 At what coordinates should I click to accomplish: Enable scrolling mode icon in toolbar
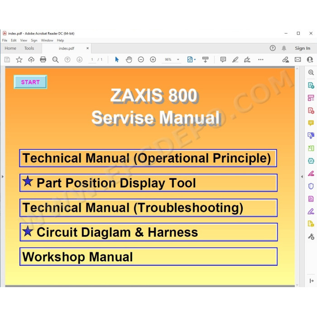[206, 59]
